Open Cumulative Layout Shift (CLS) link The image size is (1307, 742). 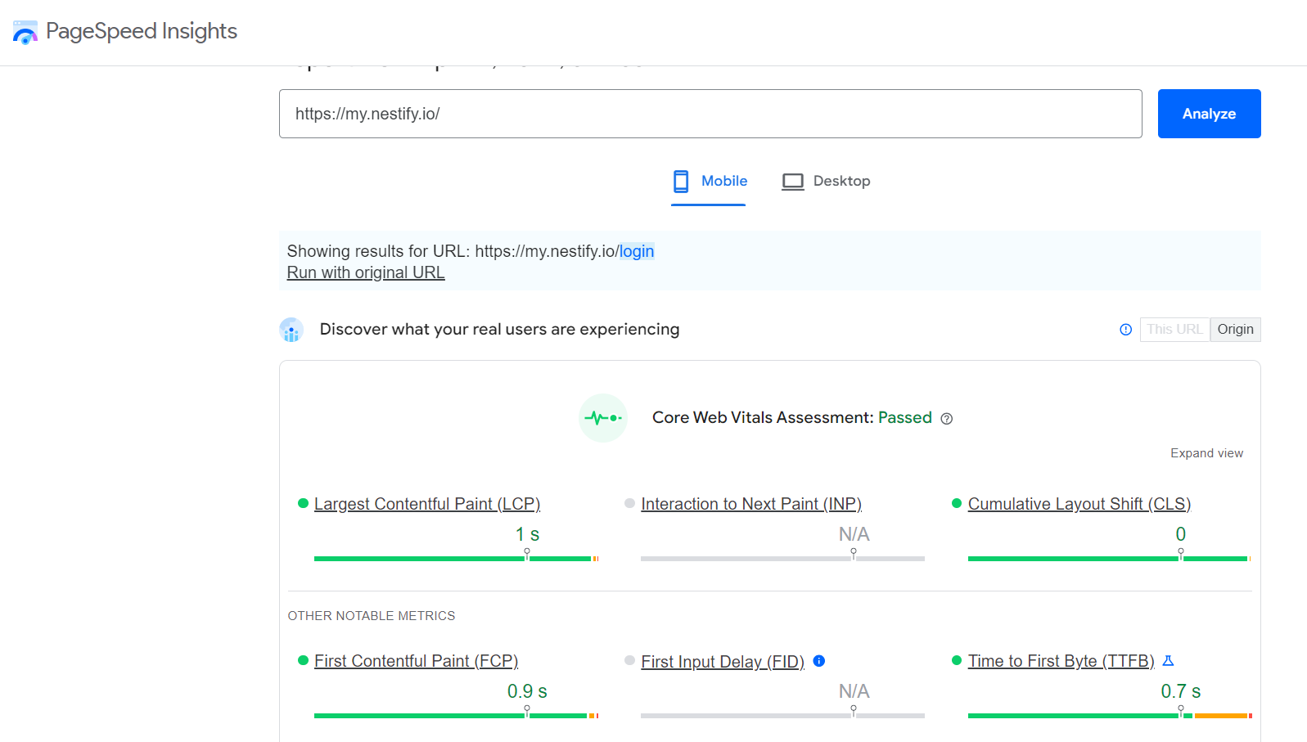[x=1079, y=504]
